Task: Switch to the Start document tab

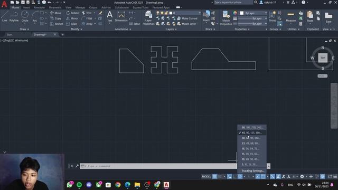Action: (x=10, y=34)
